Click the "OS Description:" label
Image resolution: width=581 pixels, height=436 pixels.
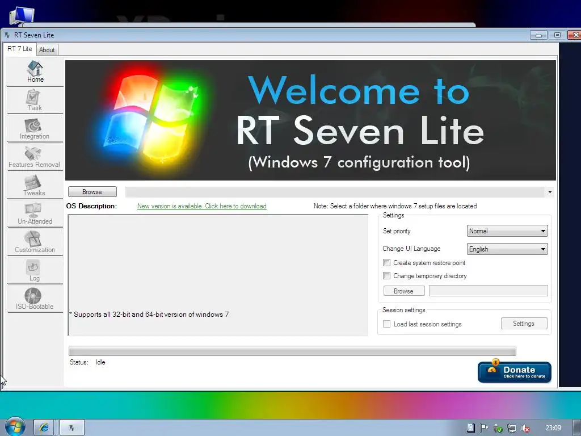(91, 206)
